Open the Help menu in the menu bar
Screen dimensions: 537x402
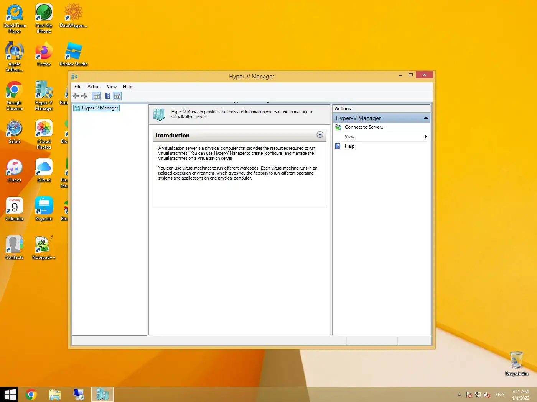coord(127,87)
